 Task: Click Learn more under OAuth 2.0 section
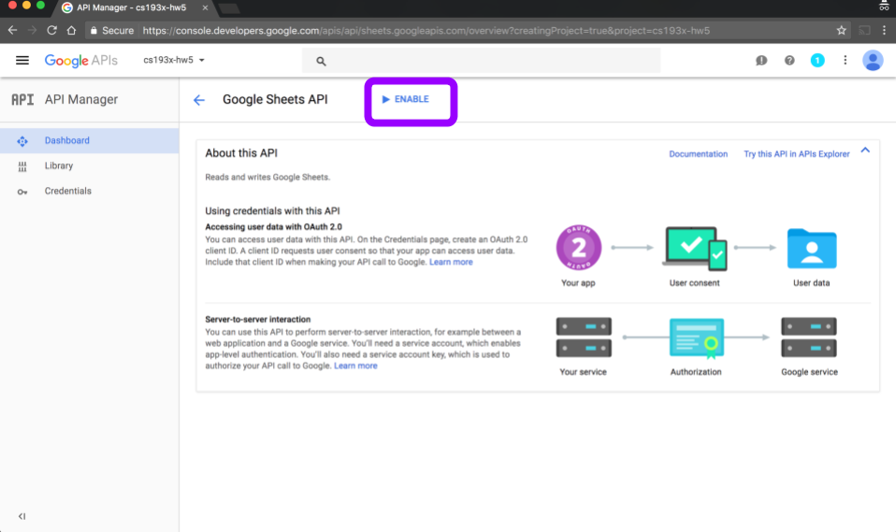(451, 262)
